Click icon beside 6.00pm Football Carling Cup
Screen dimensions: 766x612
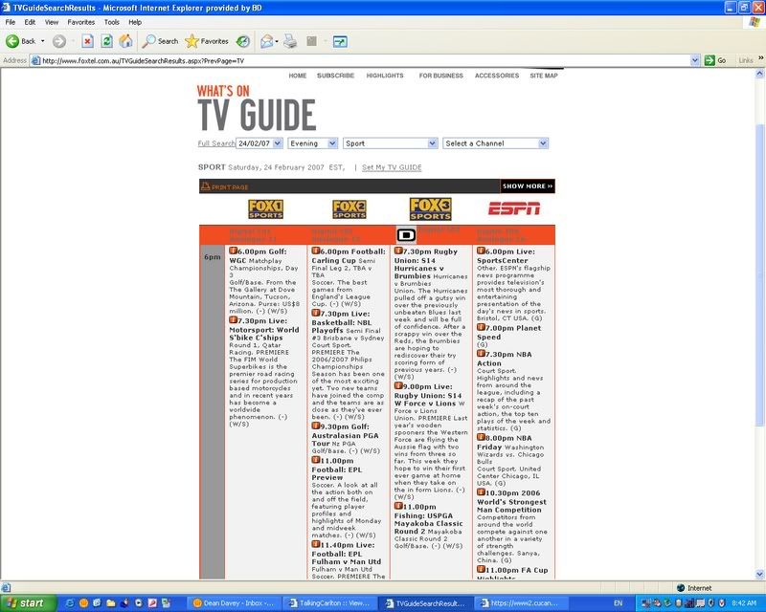tap(316, 251)
